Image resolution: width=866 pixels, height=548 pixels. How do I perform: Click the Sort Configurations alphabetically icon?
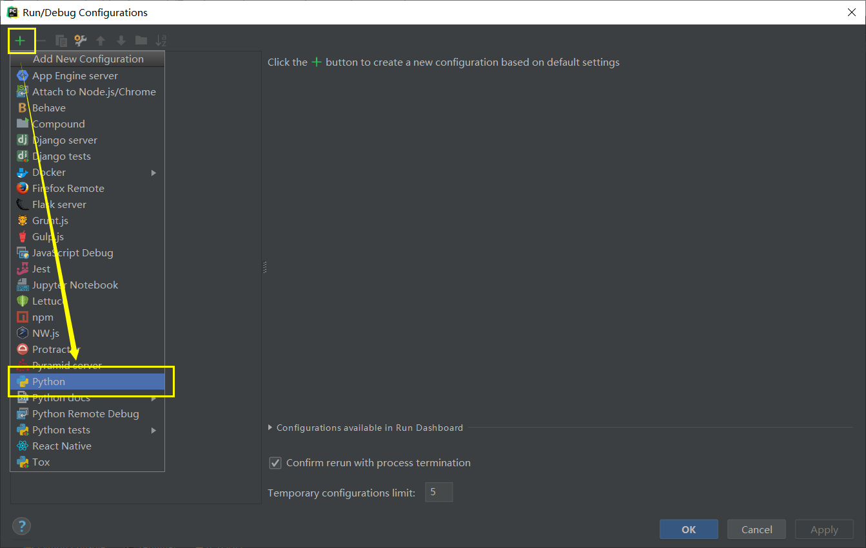click(x=161, y=41)
